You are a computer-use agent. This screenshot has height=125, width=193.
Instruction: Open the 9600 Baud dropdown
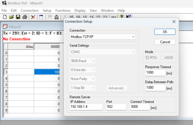tap(83, 61)
